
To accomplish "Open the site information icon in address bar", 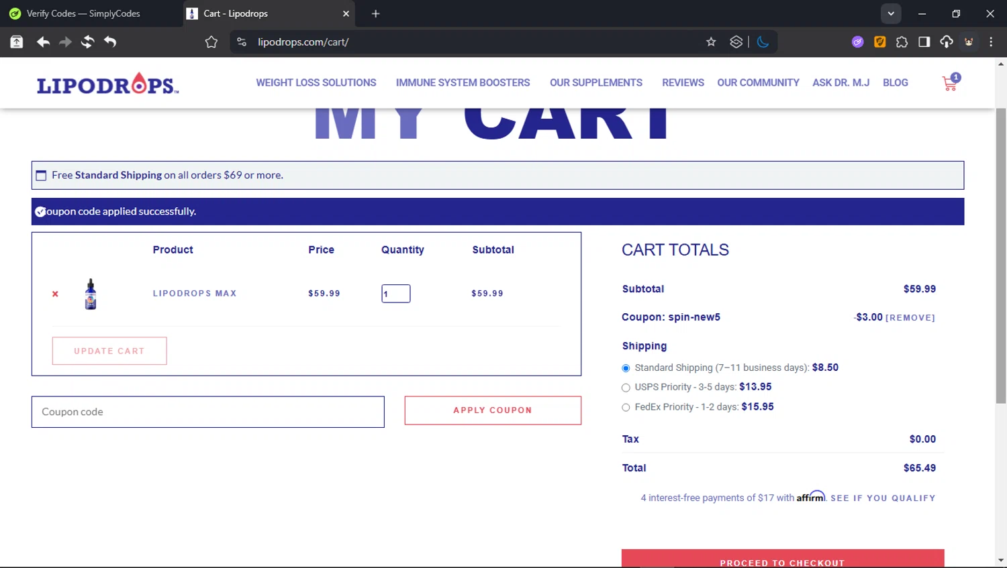I will (x=242, y=42).
